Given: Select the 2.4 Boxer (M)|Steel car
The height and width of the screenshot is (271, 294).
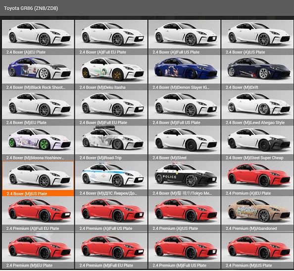Looking at the screenshot, I should point(184,143).
